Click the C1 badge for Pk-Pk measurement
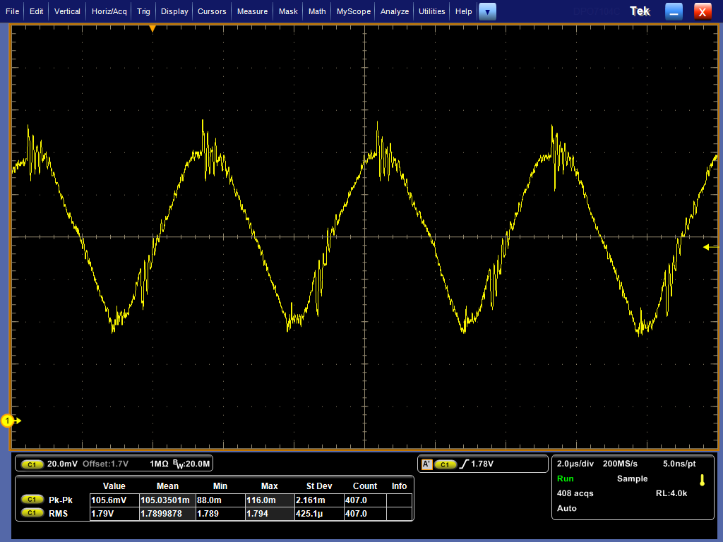 tap(32, 500)
